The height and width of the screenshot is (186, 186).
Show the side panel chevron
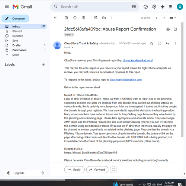point(185,174)
